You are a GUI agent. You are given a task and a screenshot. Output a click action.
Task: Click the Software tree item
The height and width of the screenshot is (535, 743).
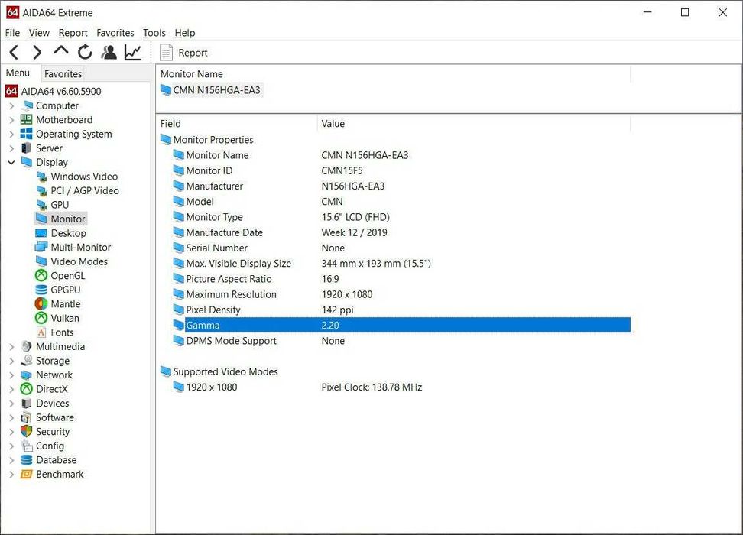[47, 417]
